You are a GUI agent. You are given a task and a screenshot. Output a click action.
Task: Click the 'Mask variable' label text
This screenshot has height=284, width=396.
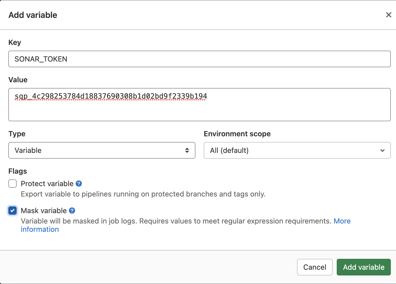44,211
